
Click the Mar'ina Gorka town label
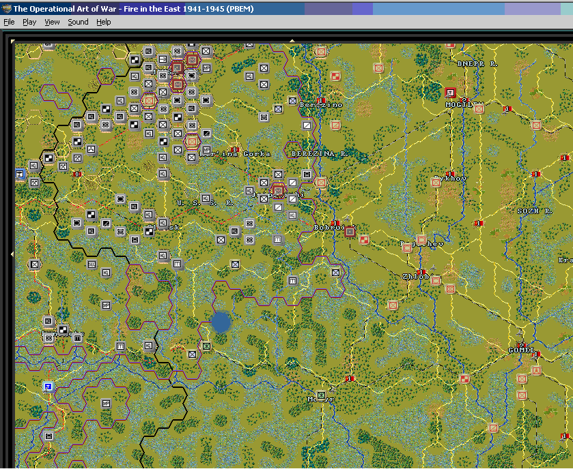pos(236,154)
